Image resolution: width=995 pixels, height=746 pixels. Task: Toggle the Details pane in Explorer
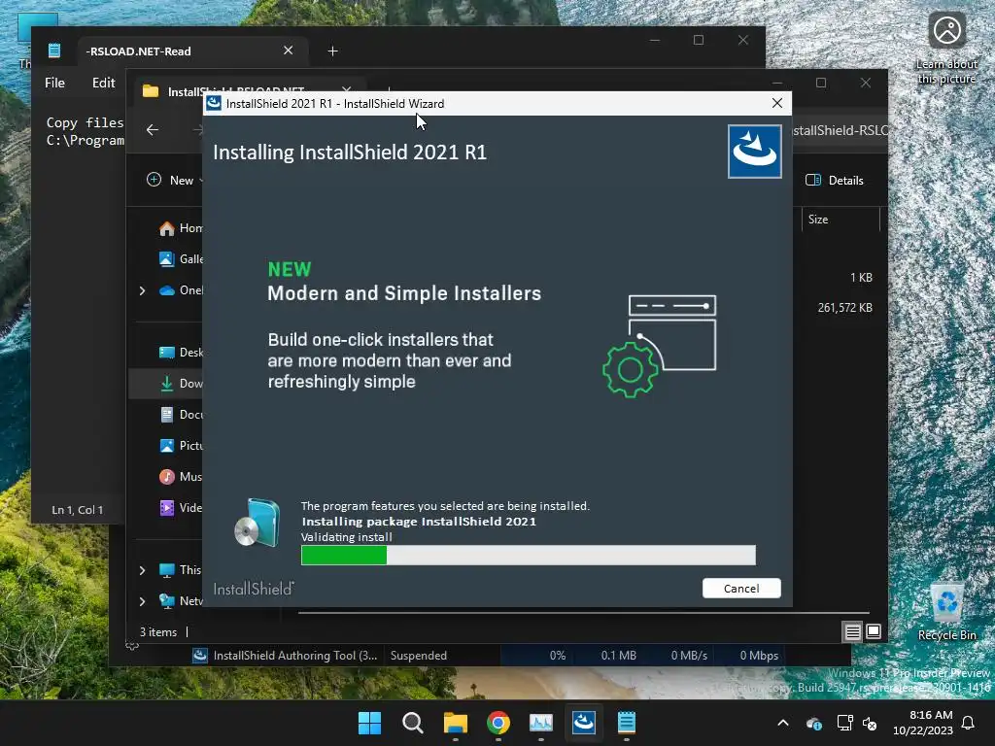835,180
